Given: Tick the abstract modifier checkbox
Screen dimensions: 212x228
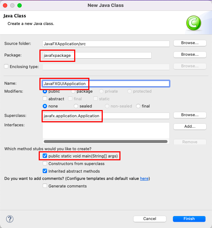Looking at the screenshot, I should [x=45, y=98].
